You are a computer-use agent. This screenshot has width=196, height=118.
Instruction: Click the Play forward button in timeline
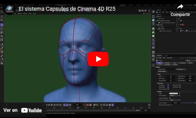click(x=52, y=105)
